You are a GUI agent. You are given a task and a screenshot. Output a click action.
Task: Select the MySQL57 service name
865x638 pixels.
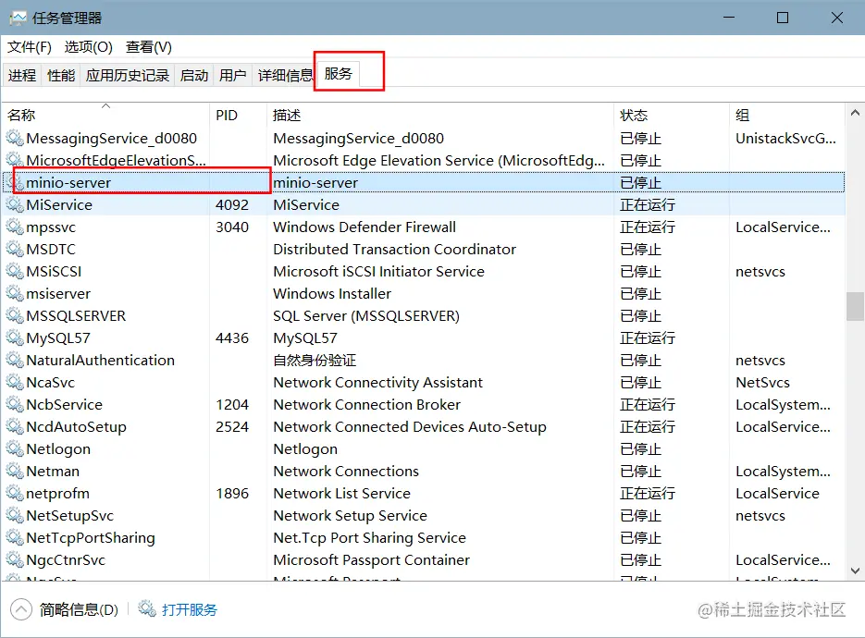58,337
